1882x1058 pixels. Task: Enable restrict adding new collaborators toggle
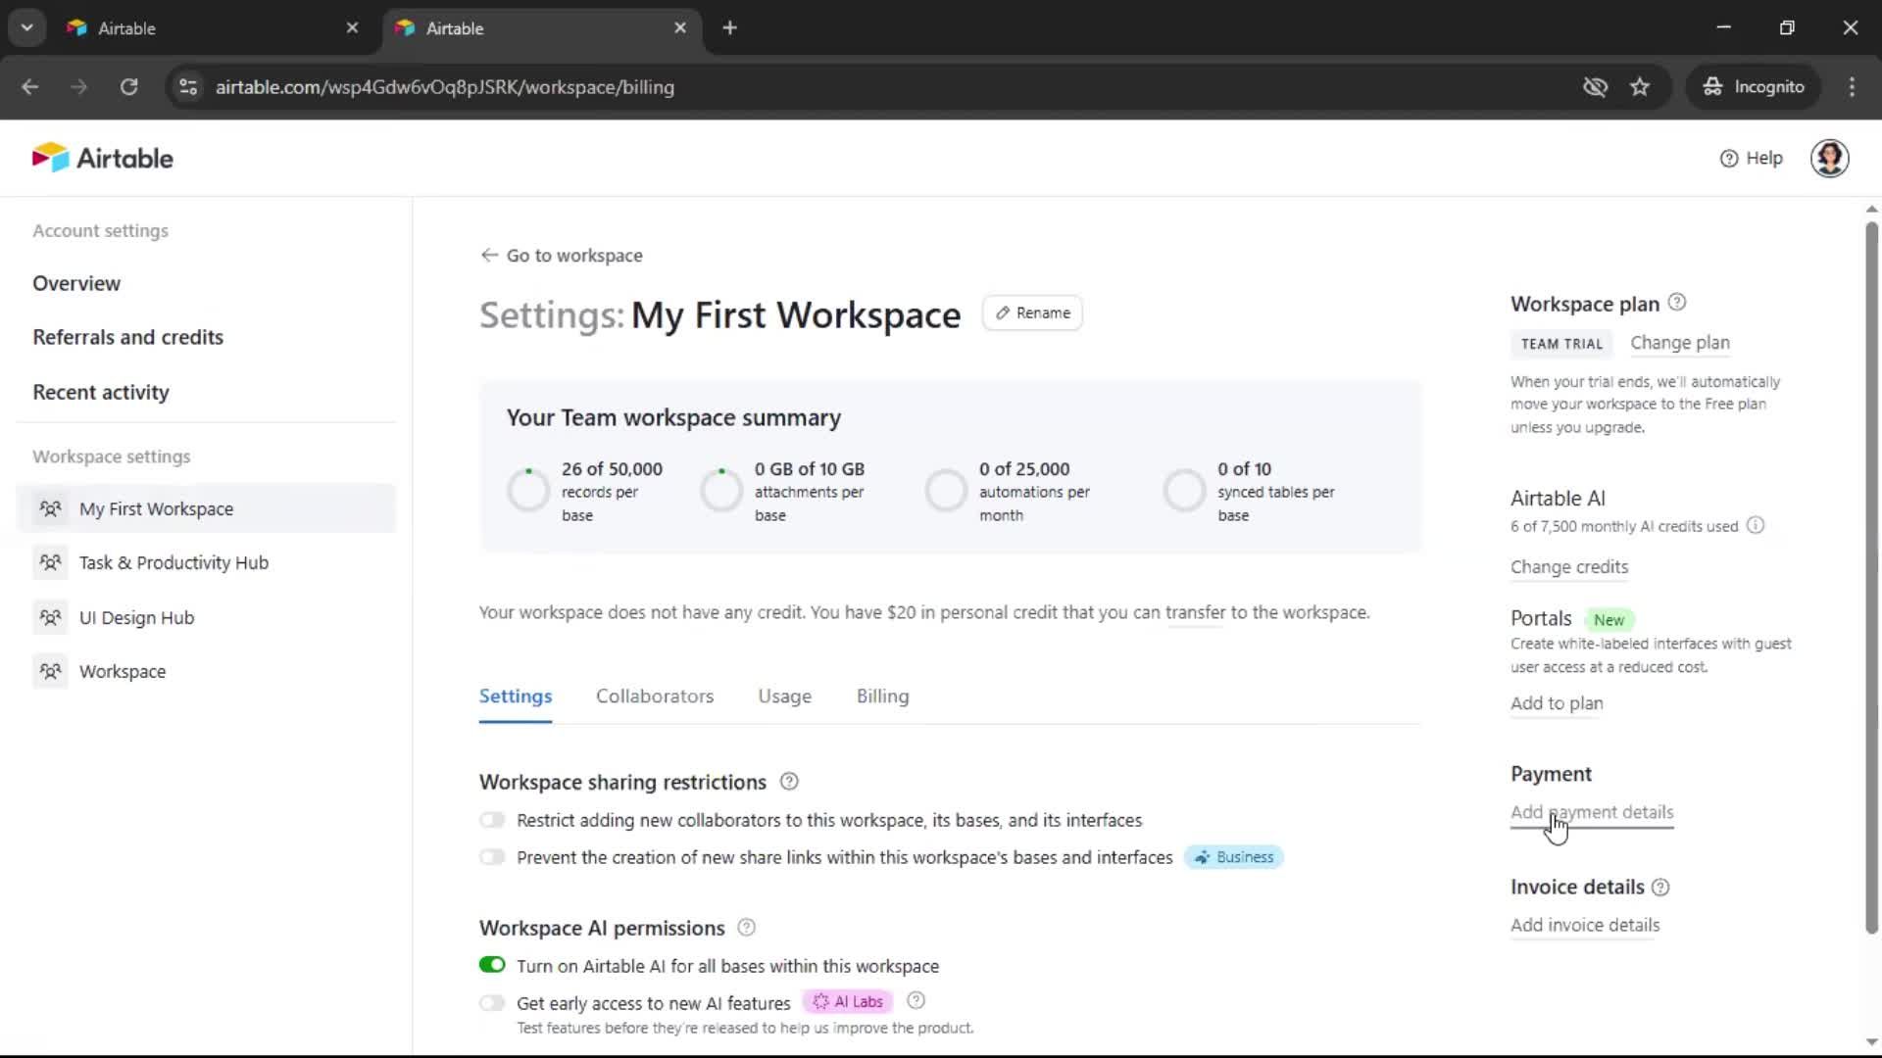[493, 820]
